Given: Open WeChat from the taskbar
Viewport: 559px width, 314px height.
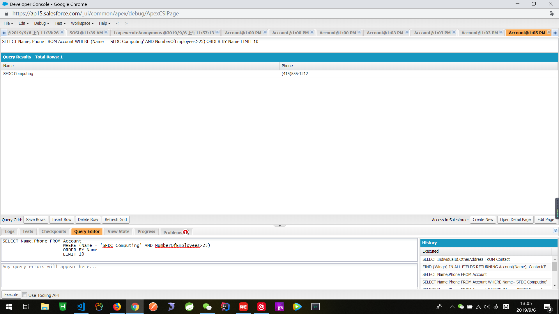Looking at the screenshot, I should click(207, 307).
